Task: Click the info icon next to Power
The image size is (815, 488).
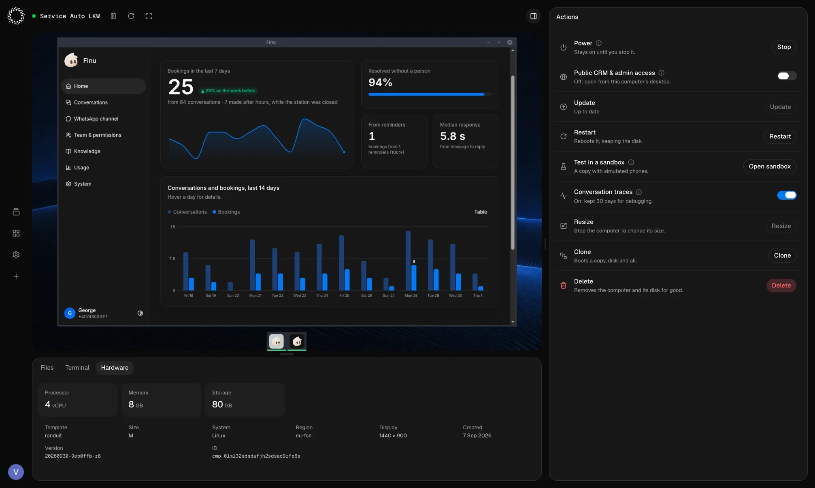Action: coord(599,43)
